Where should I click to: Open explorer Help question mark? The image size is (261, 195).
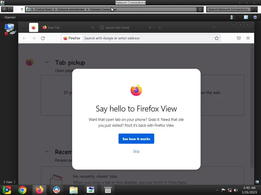[255, 17]
